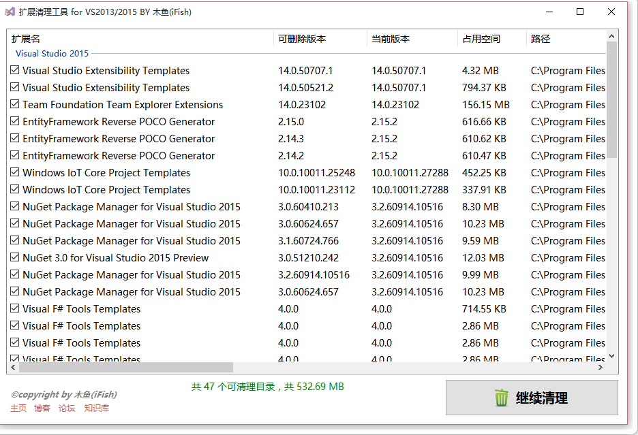The width and height of the screenshot is (638, 435).
Task: Maximize the 扩展清理工具 window
Action: click(x=580, y=12)
